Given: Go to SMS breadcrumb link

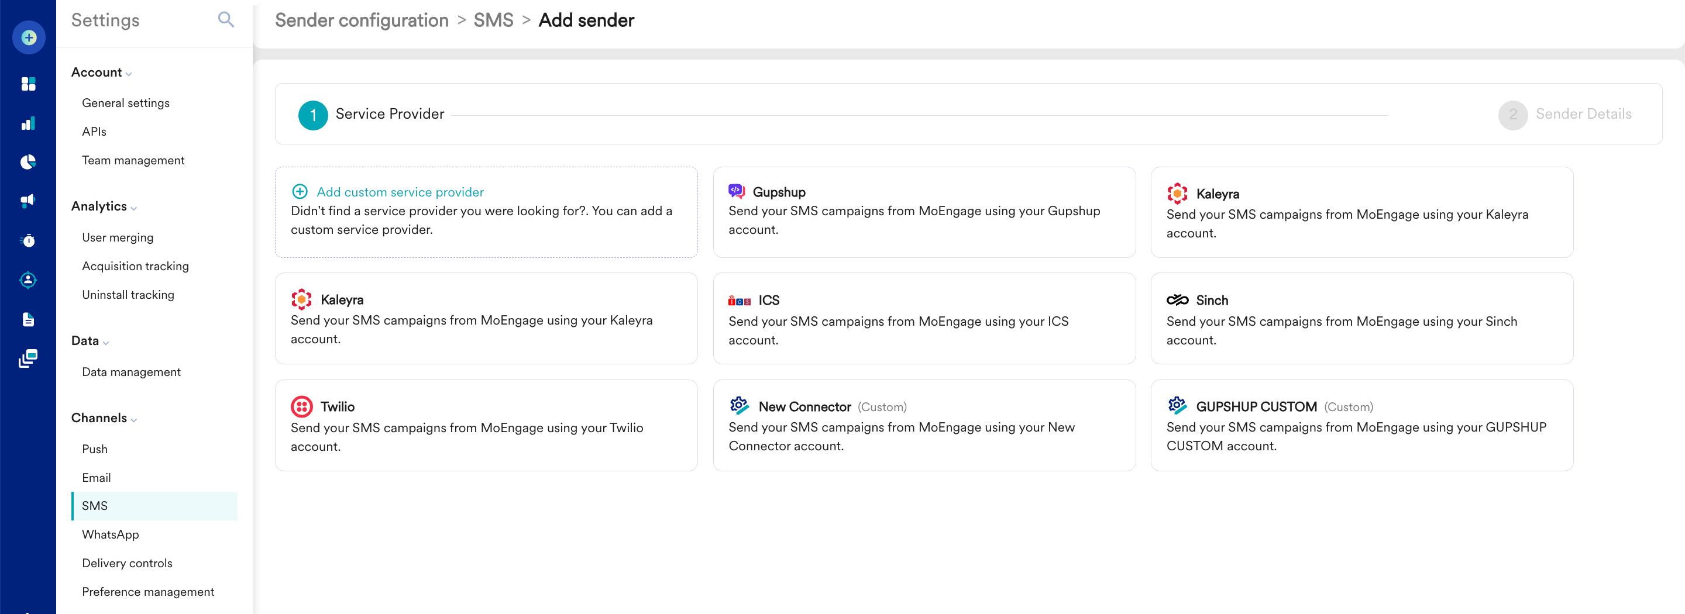Looking at the screenshot, I should tap(493, 20).
